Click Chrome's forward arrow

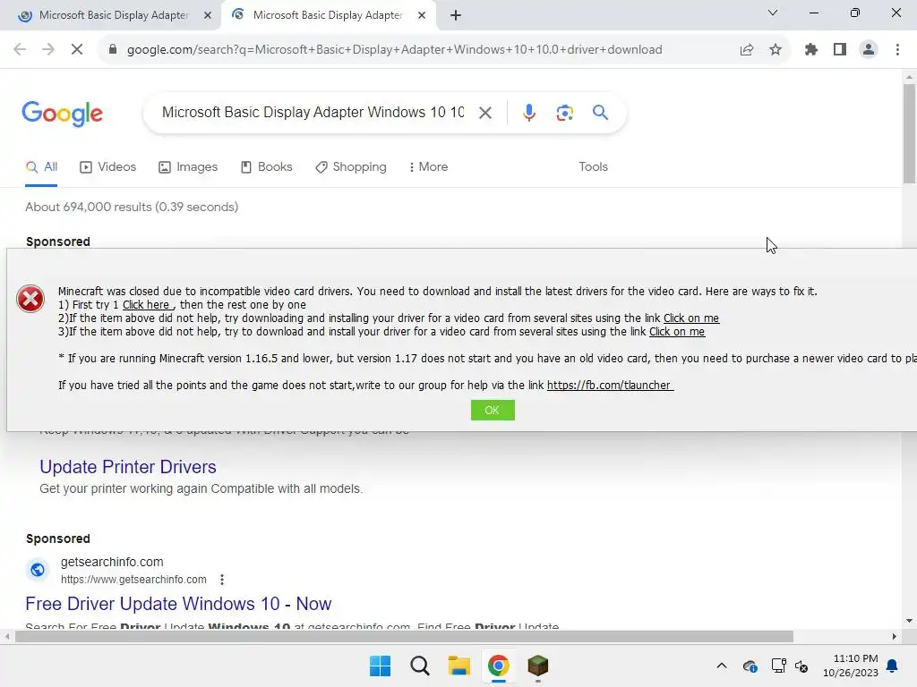(x=48, y=50)
